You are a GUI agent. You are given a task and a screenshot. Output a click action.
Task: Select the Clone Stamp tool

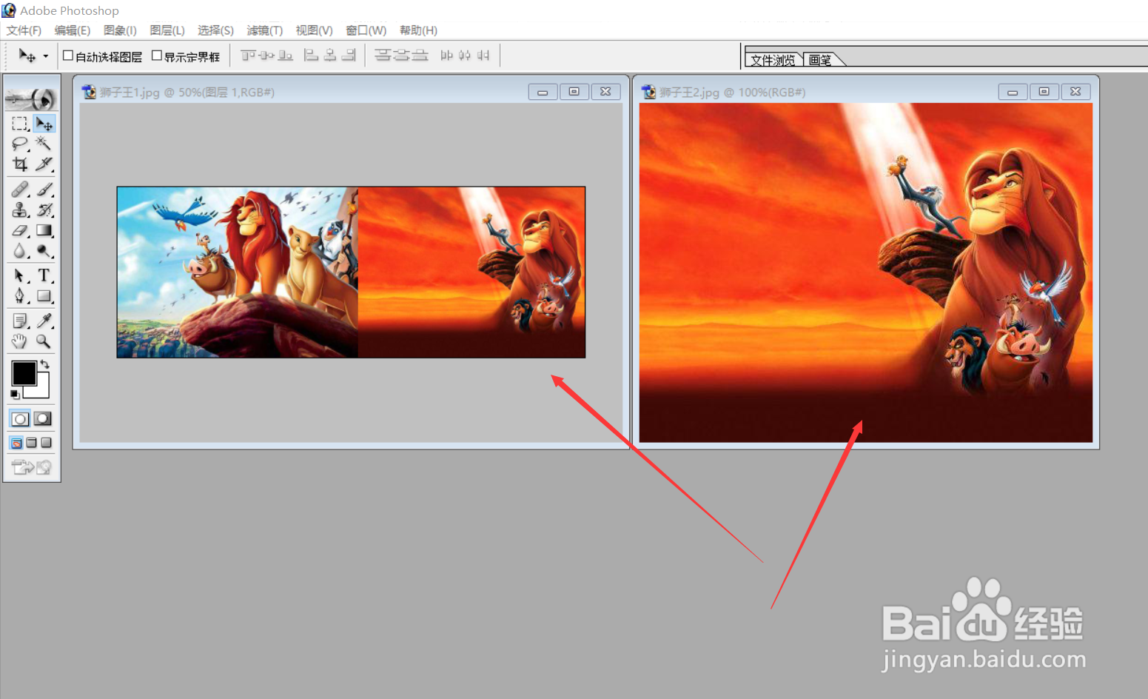20,210
